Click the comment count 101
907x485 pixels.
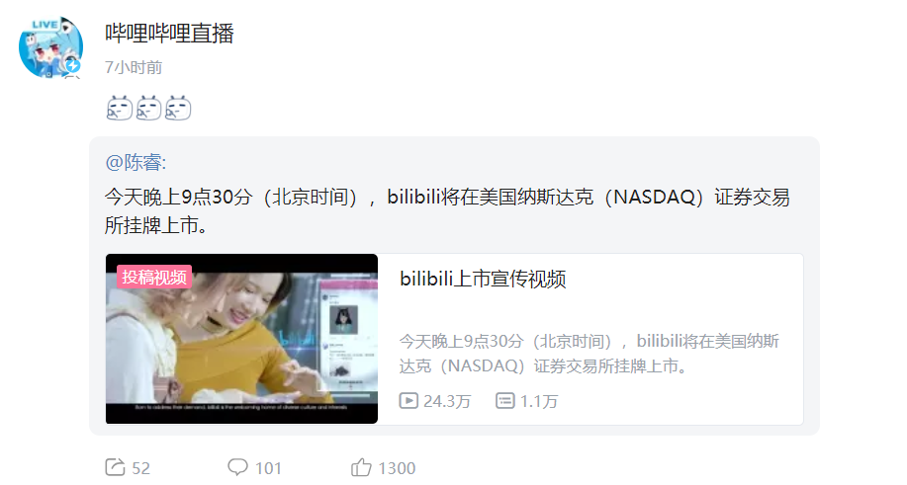268,467
